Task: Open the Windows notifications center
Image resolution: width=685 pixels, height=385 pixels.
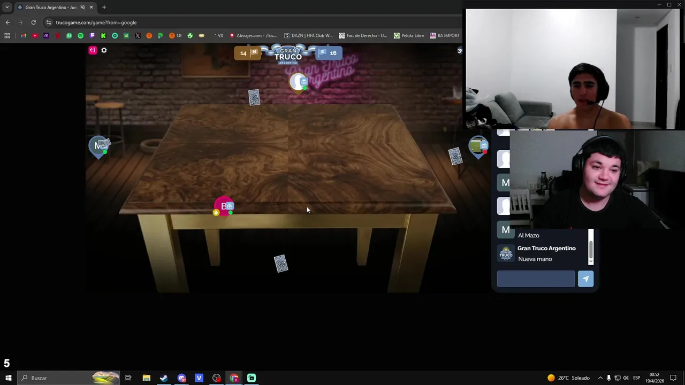Action: [673, 378]
